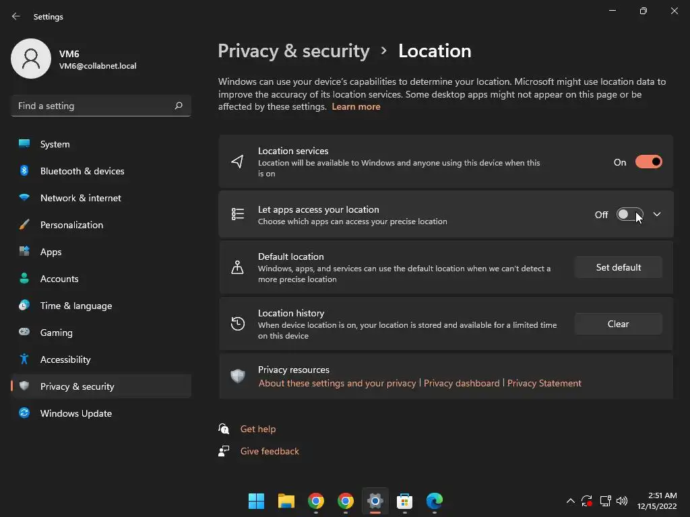Clear the location history

point(618,324)
